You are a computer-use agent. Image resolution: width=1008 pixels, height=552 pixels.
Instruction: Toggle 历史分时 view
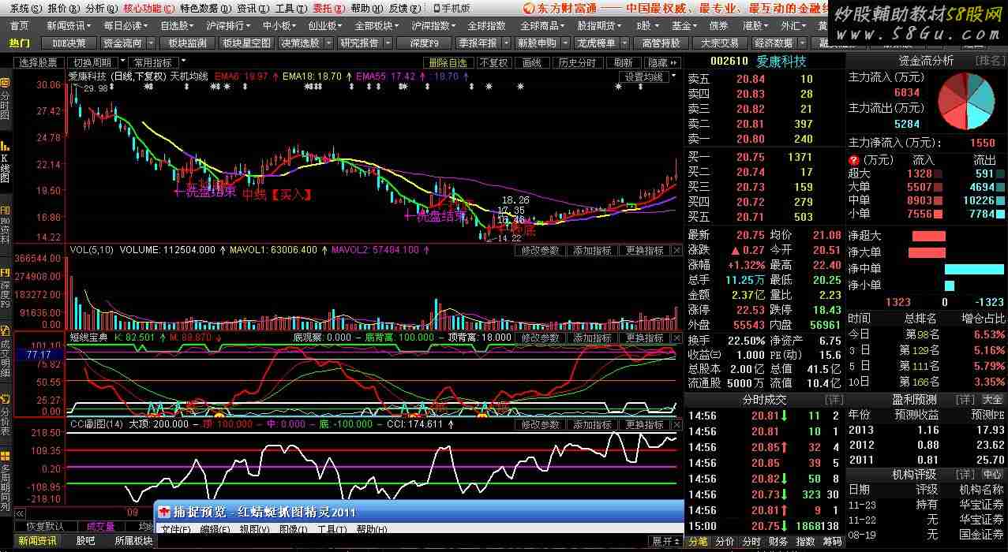tap(577, 63)
